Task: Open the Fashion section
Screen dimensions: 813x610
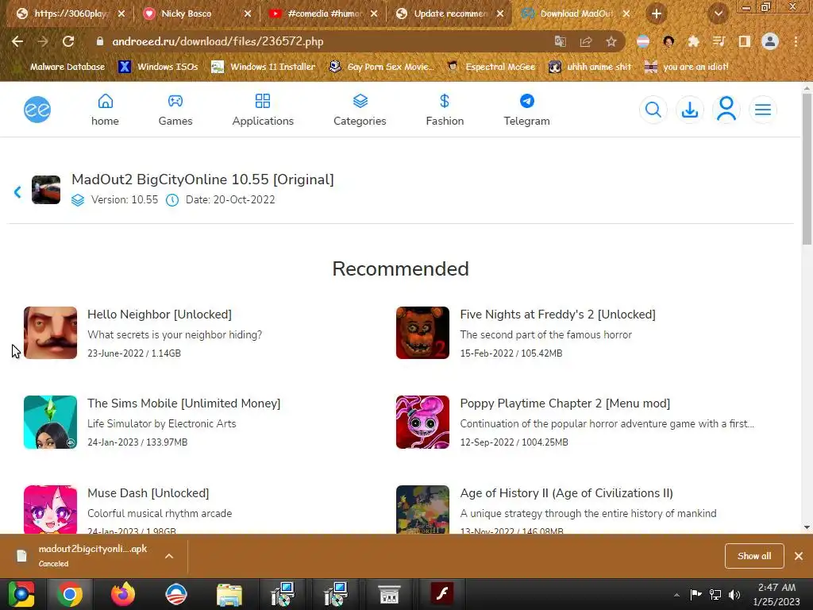Action: (x=445, y=110)
